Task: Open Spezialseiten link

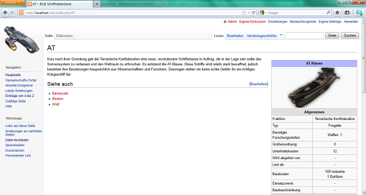Action: [x=14, y=145]
